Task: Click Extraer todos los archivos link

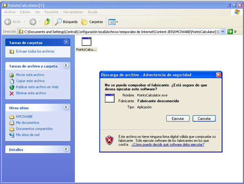Action: coord(35,51)
